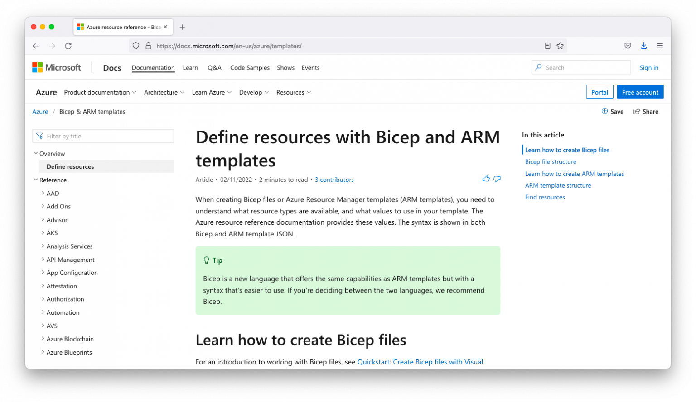Expand the App Configuration node
Screen dimensions: 696x402
pyautogui.click(x=43, y=273)
